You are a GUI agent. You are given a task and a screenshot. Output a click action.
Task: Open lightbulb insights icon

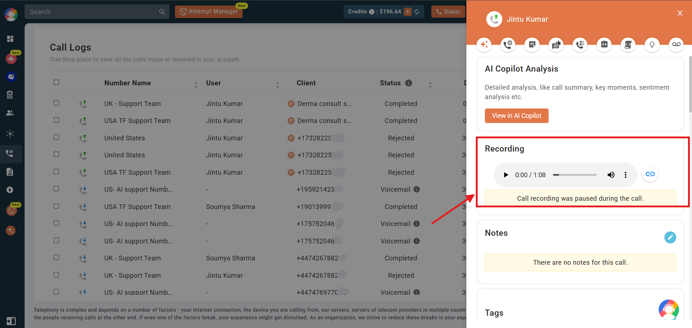[652, 44]
